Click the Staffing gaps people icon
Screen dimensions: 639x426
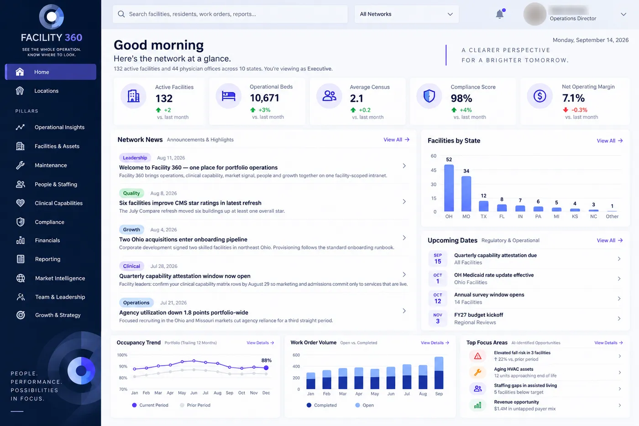(x=477, y=389)
